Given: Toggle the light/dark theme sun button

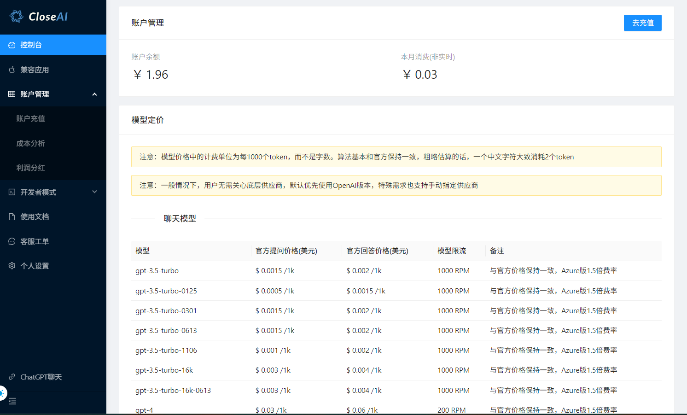Looking at the screenshot, I should coord(2,393).
